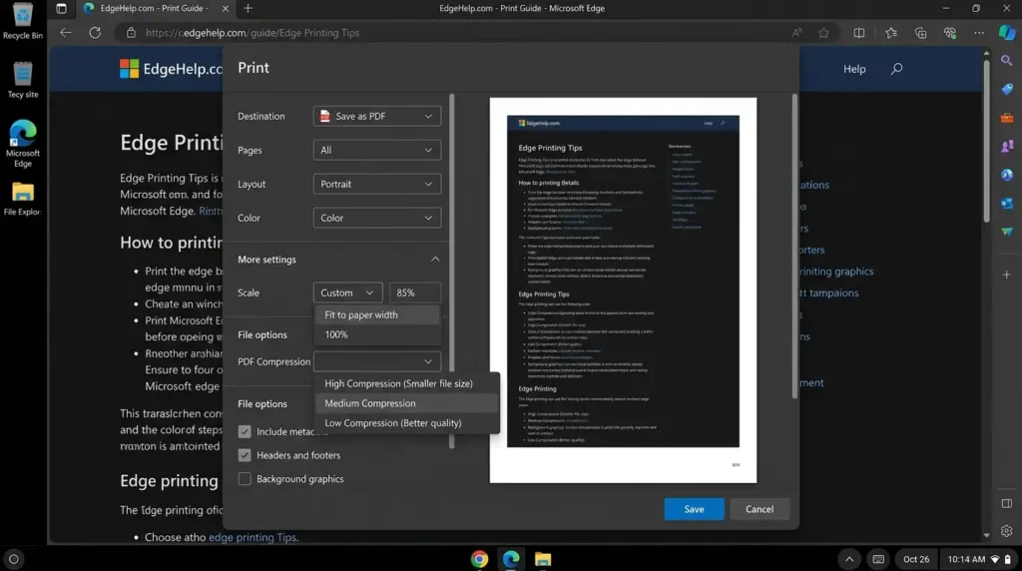
Task: Open site info lock icon
Action: (131, 33)
